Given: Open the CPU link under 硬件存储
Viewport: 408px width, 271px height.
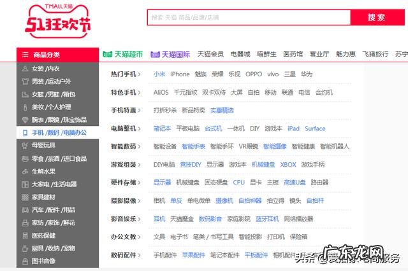Looking at the screenshot, I should point(239,183).
